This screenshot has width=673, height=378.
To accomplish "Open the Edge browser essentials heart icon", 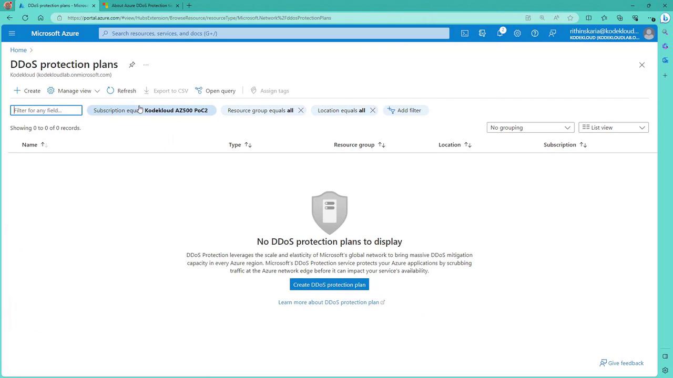I will click(635, 18).
